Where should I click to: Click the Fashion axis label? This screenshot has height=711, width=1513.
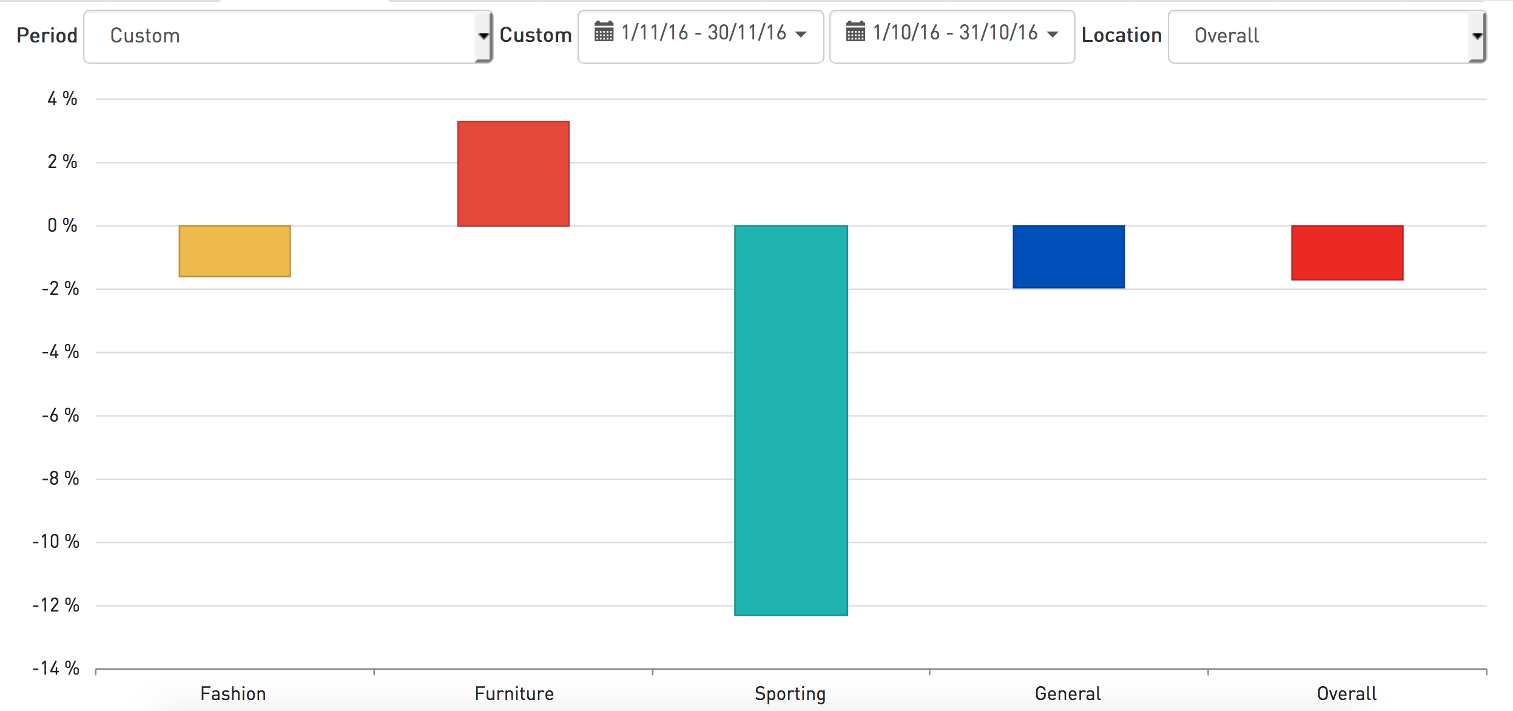234,693
